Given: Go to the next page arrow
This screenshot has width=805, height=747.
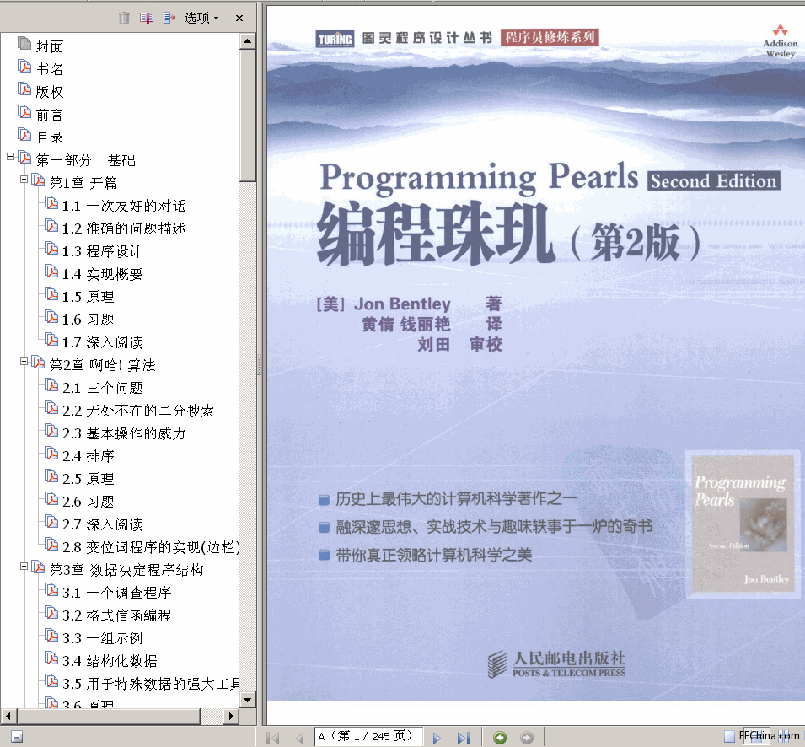Looking at the screenshot, I should [x=437, y=738].
